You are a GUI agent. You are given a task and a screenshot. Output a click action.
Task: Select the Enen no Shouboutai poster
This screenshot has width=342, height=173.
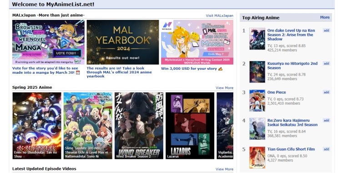click(x=37, y=126)
